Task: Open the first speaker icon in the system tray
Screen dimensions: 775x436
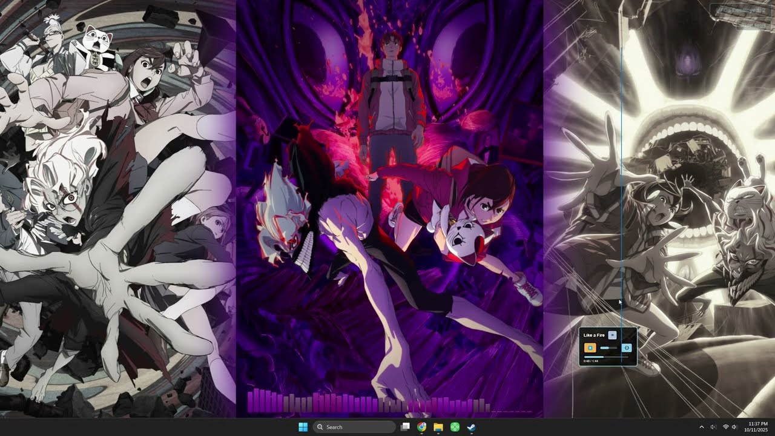Action: click(x=713, y=427)
